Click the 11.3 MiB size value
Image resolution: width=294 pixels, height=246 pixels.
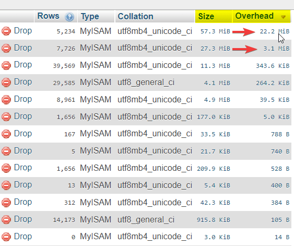215,66
